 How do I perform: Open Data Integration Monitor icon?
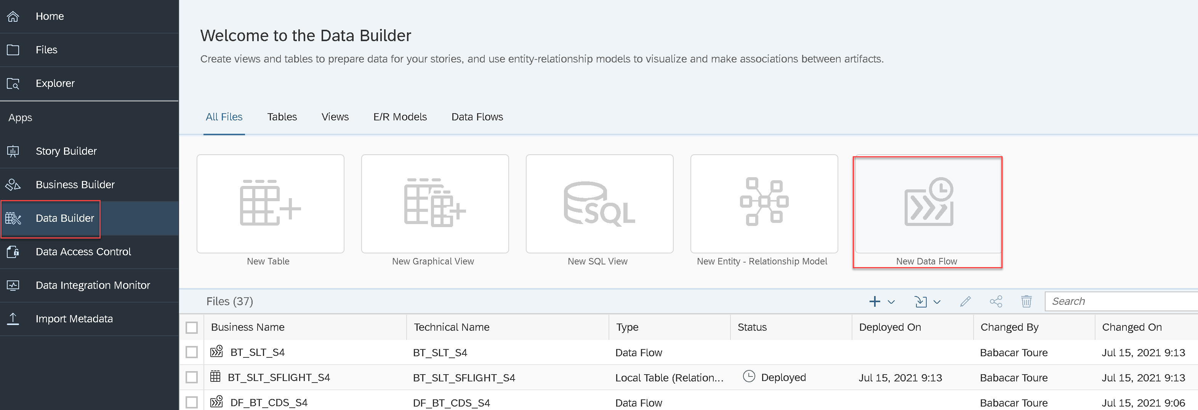point(13,285)
